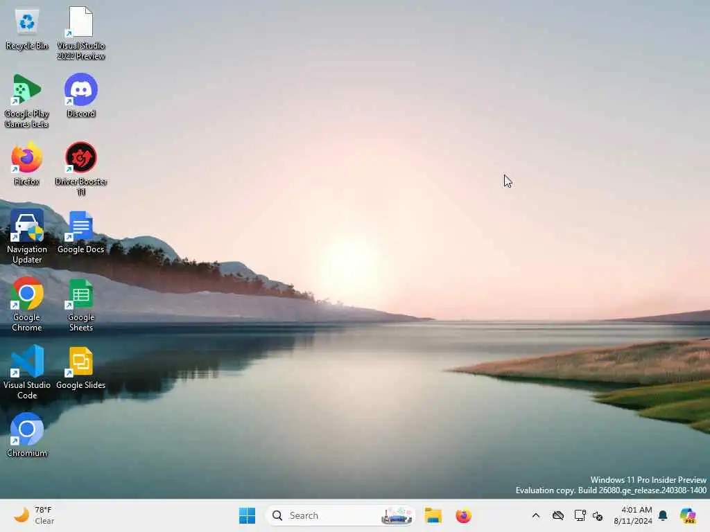
Task: Launch Firefox from the taskbar
Action: 463,515
